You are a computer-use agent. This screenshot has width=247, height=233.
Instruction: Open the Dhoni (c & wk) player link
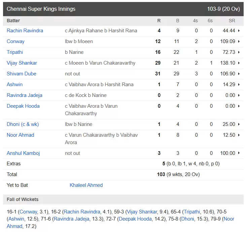(x=23, y=124)
